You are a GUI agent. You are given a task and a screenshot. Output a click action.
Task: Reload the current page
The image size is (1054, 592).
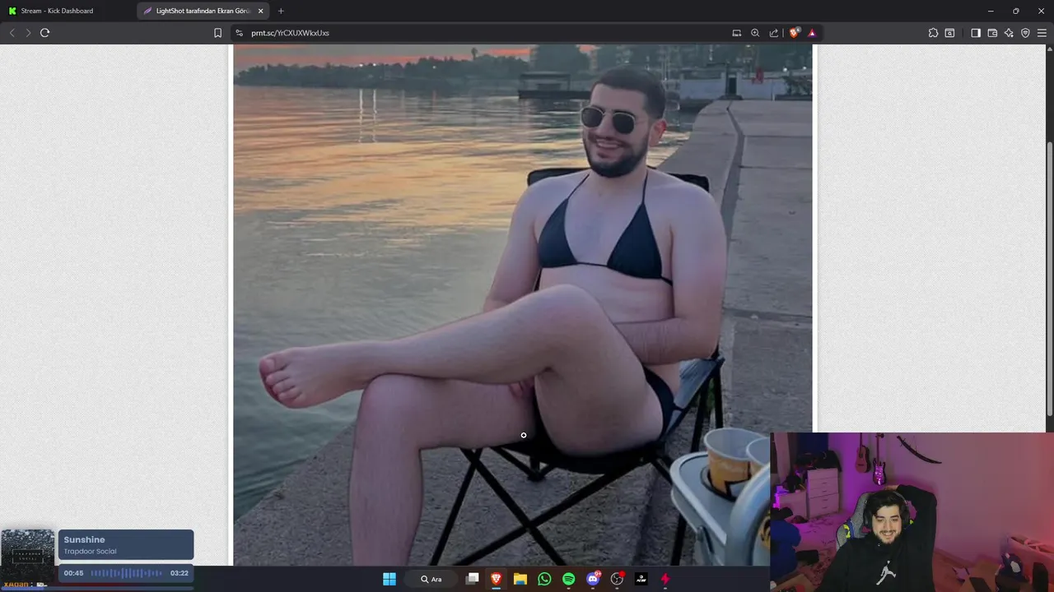coord(45,33)
